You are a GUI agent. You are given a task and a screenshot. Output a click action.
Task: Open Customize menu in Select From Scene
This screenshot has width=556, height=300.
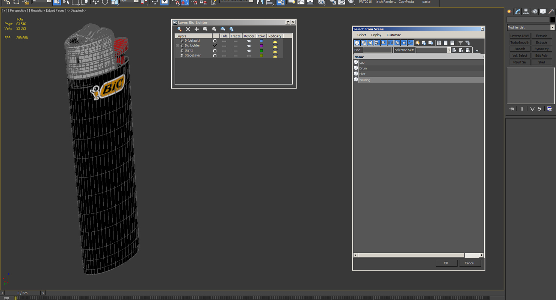point(394,35)
